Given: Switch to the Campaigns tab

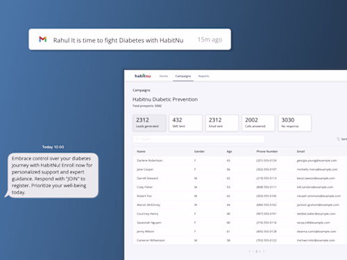Looking at the screenshot, I should pos(183,76).
